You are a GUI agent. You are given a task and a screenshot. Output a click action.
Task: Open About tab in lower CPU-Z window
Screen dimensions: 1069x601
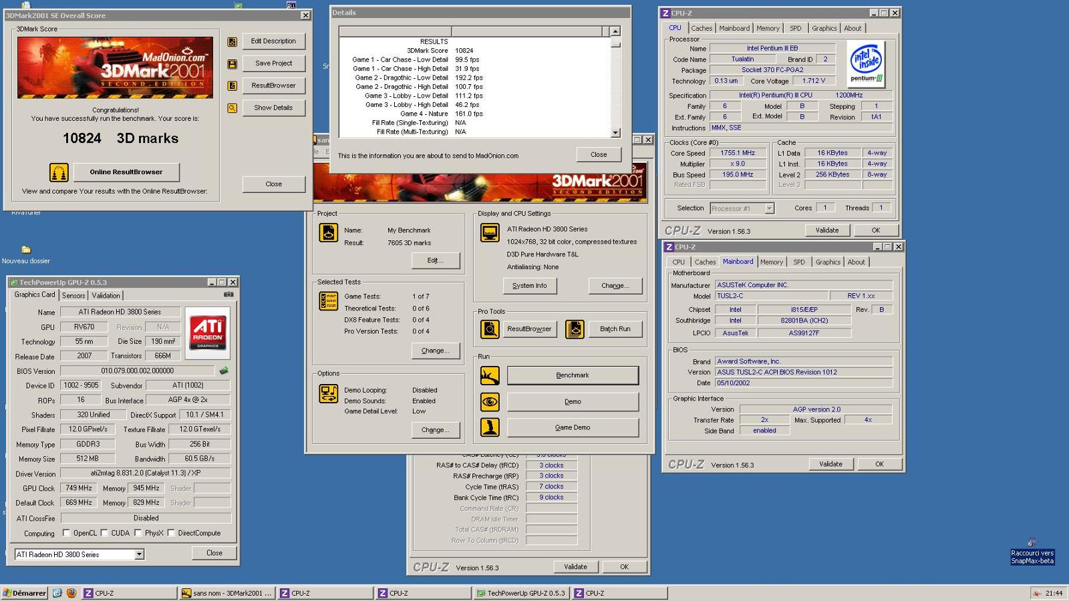click(x=856, y=262)
